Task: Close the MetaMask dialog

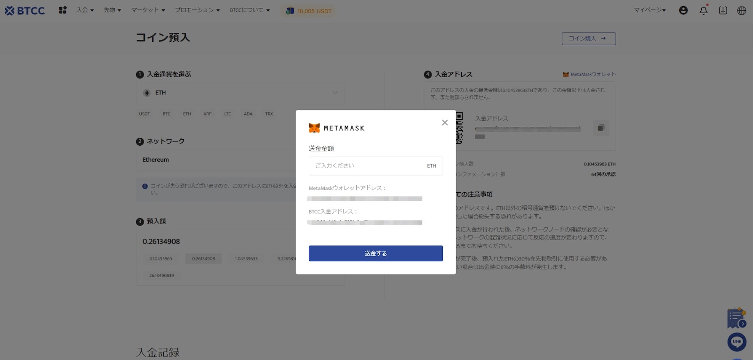Action: pos(445,123)
